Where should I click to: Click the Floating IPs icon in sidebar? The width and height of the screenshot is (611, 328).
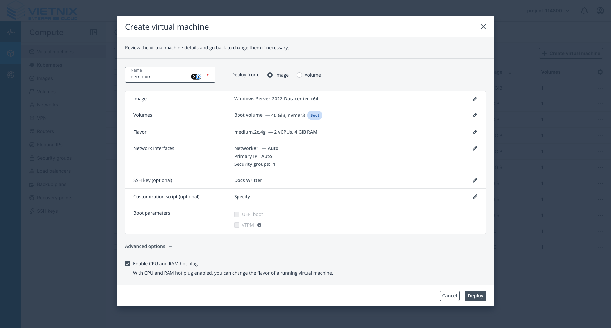(x=32, y=145)
